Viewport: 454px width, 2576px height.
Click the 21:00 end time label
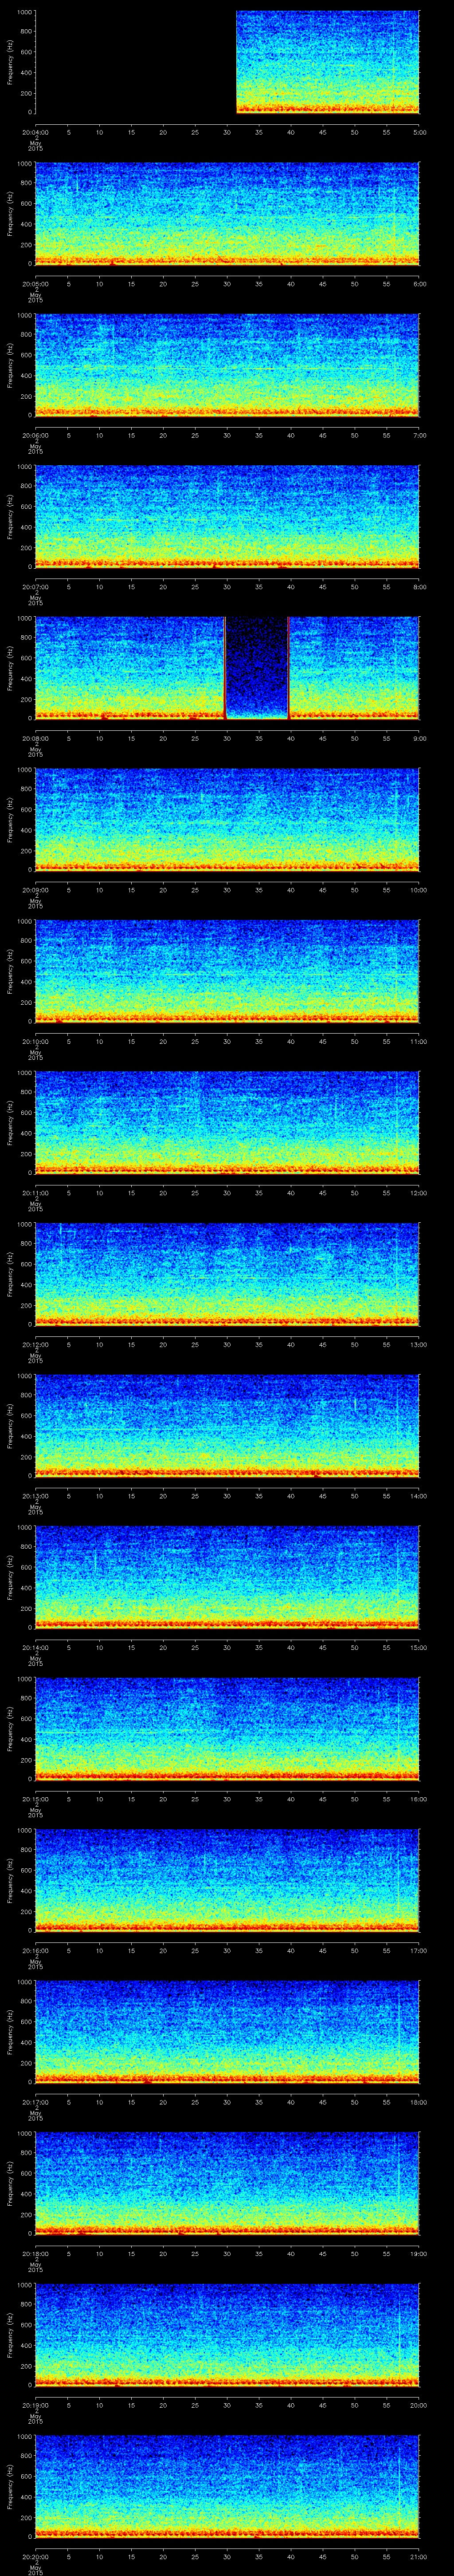419,2556
